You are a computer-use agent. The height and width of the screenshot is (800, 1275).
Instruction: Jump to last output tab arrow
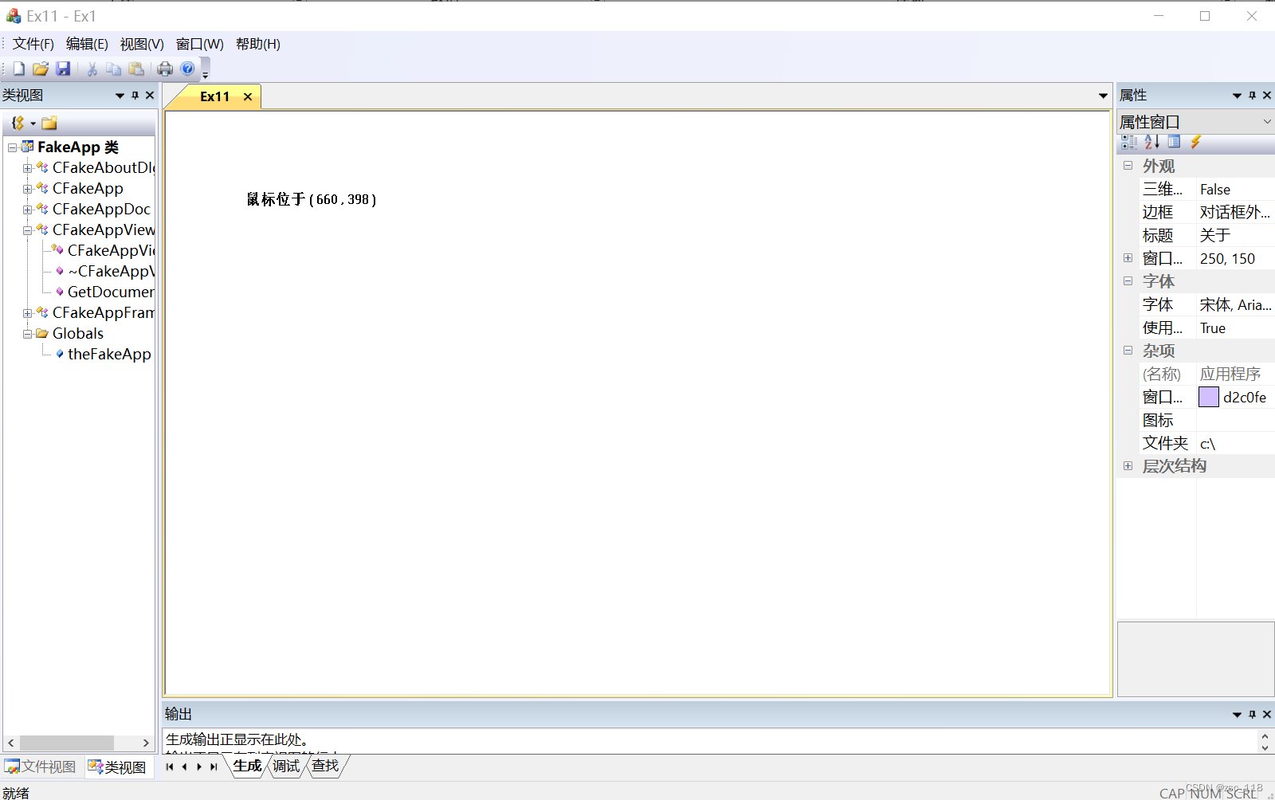(x=214, y=767)
